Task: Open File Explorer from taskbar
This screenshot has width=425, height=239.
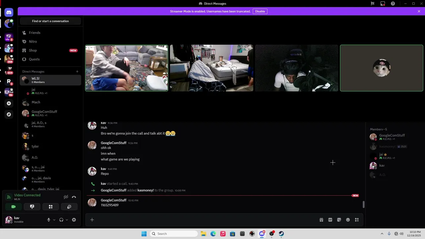Action: click(203, 234)
